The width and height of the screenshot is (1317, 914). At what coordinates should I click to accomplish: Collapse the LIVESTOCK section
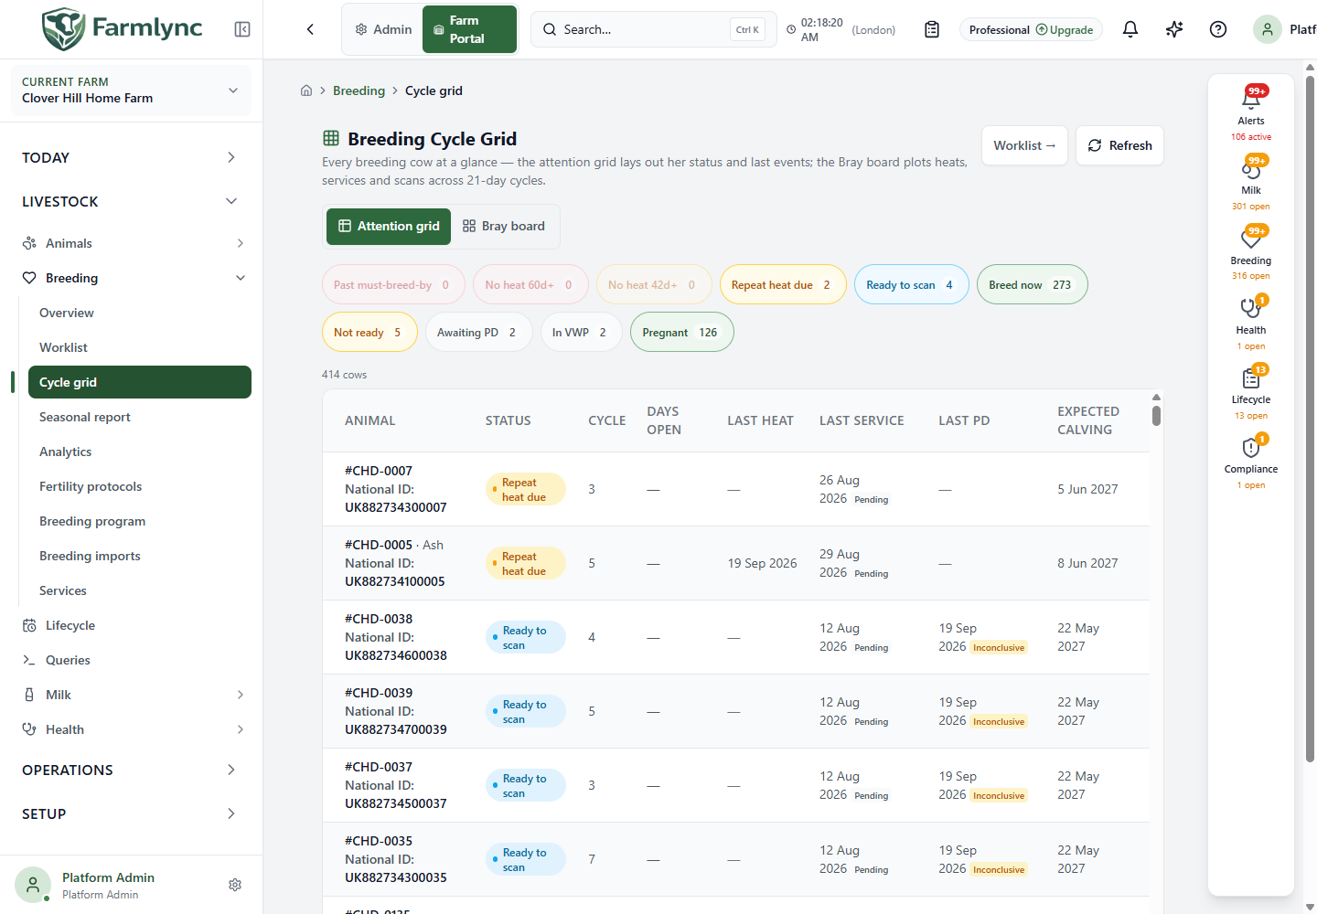(131, 201)
